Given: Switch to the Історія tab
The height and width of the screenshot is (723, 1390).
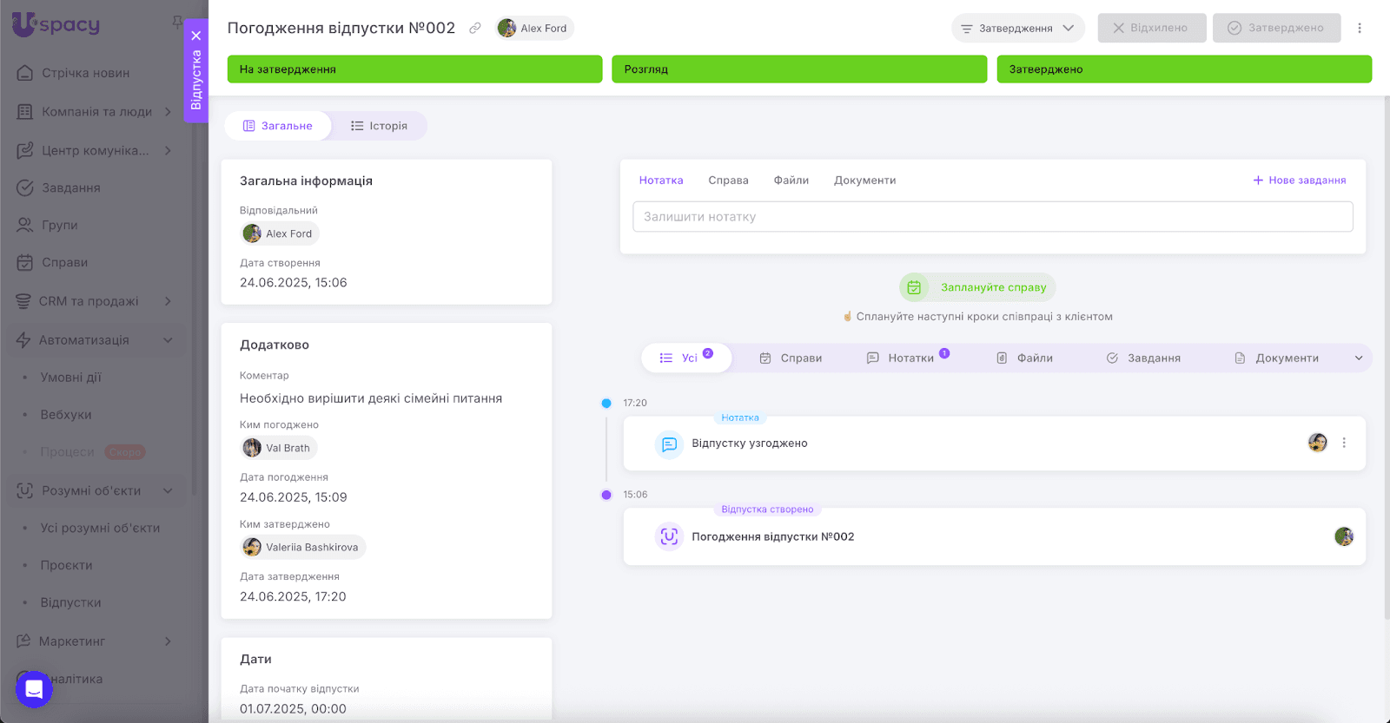Looking at the screenshot, I should coord(380,126).
